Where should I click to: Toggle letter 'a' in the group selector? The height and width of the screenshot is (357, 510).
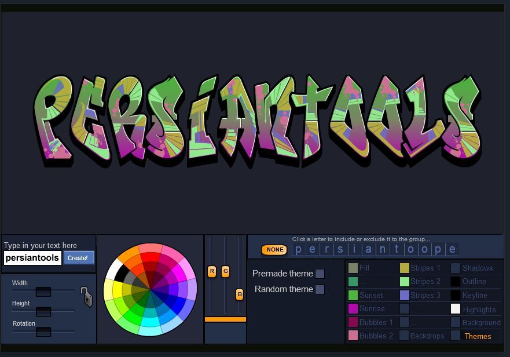[368, 249]
